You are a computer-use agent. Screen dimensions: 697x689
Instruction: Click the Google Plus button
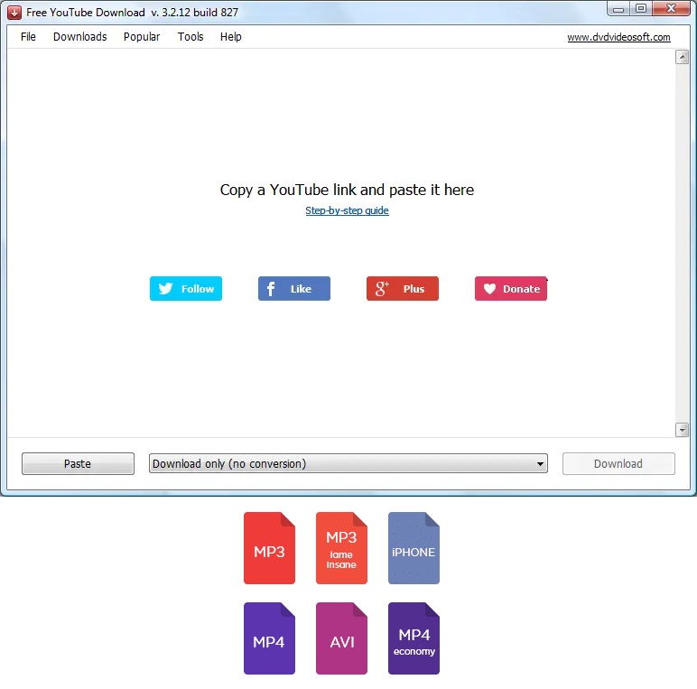click(403, 288)
